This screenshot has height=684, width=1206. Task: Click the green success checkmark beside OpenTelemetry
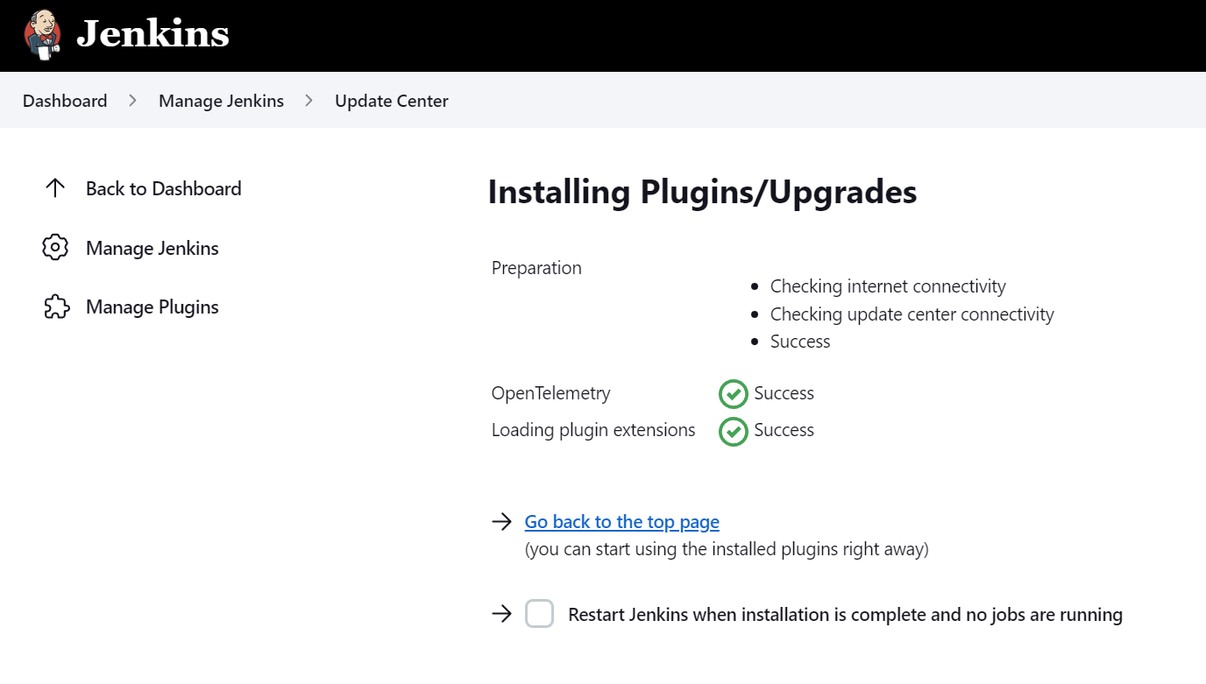[x=733, y=394]
